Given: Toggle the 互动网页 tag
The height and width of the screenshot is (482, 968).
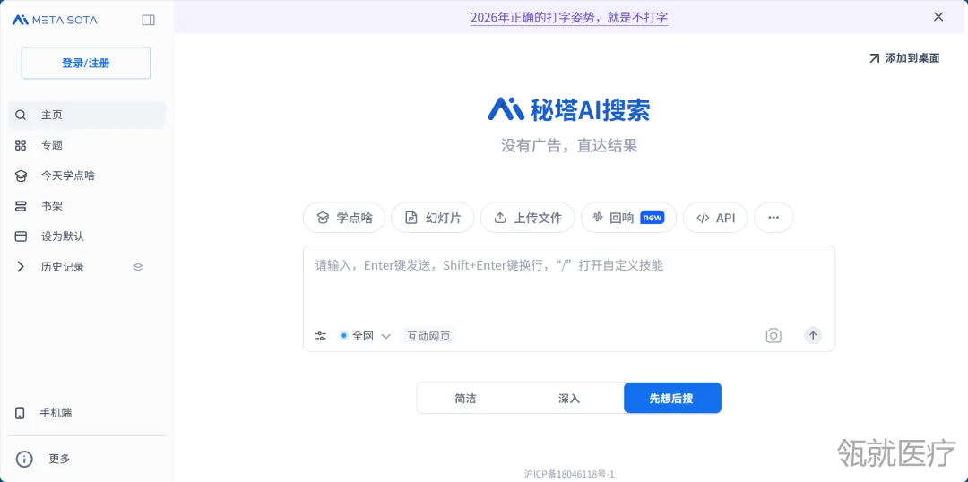Looking at the screenshot, I should click(428, 336).
